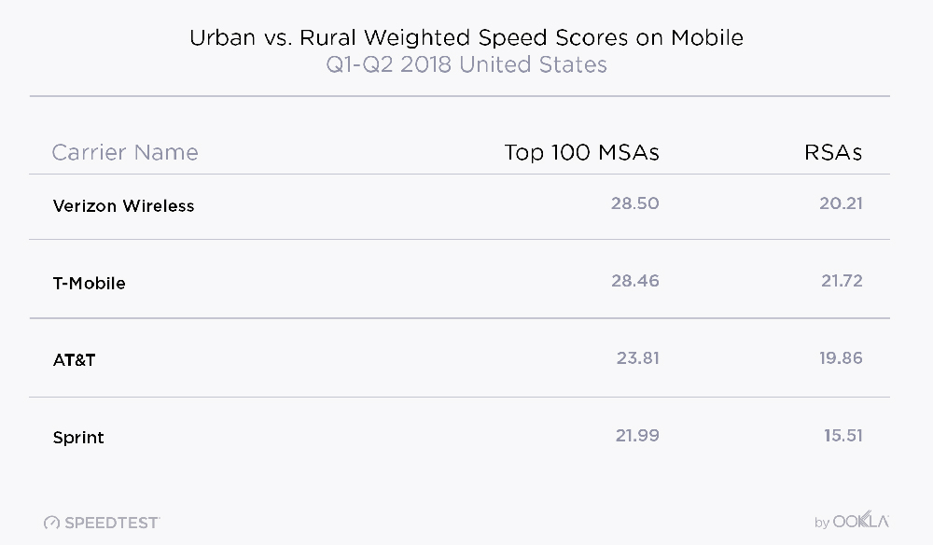Click the Carrier Name column header
The width and height of the screenshot is (933, 545).
(125, 152)
